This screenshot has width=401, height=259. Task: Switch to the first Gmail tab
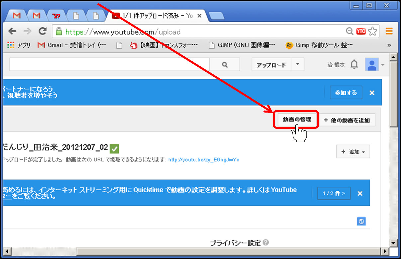coord(17,16)
